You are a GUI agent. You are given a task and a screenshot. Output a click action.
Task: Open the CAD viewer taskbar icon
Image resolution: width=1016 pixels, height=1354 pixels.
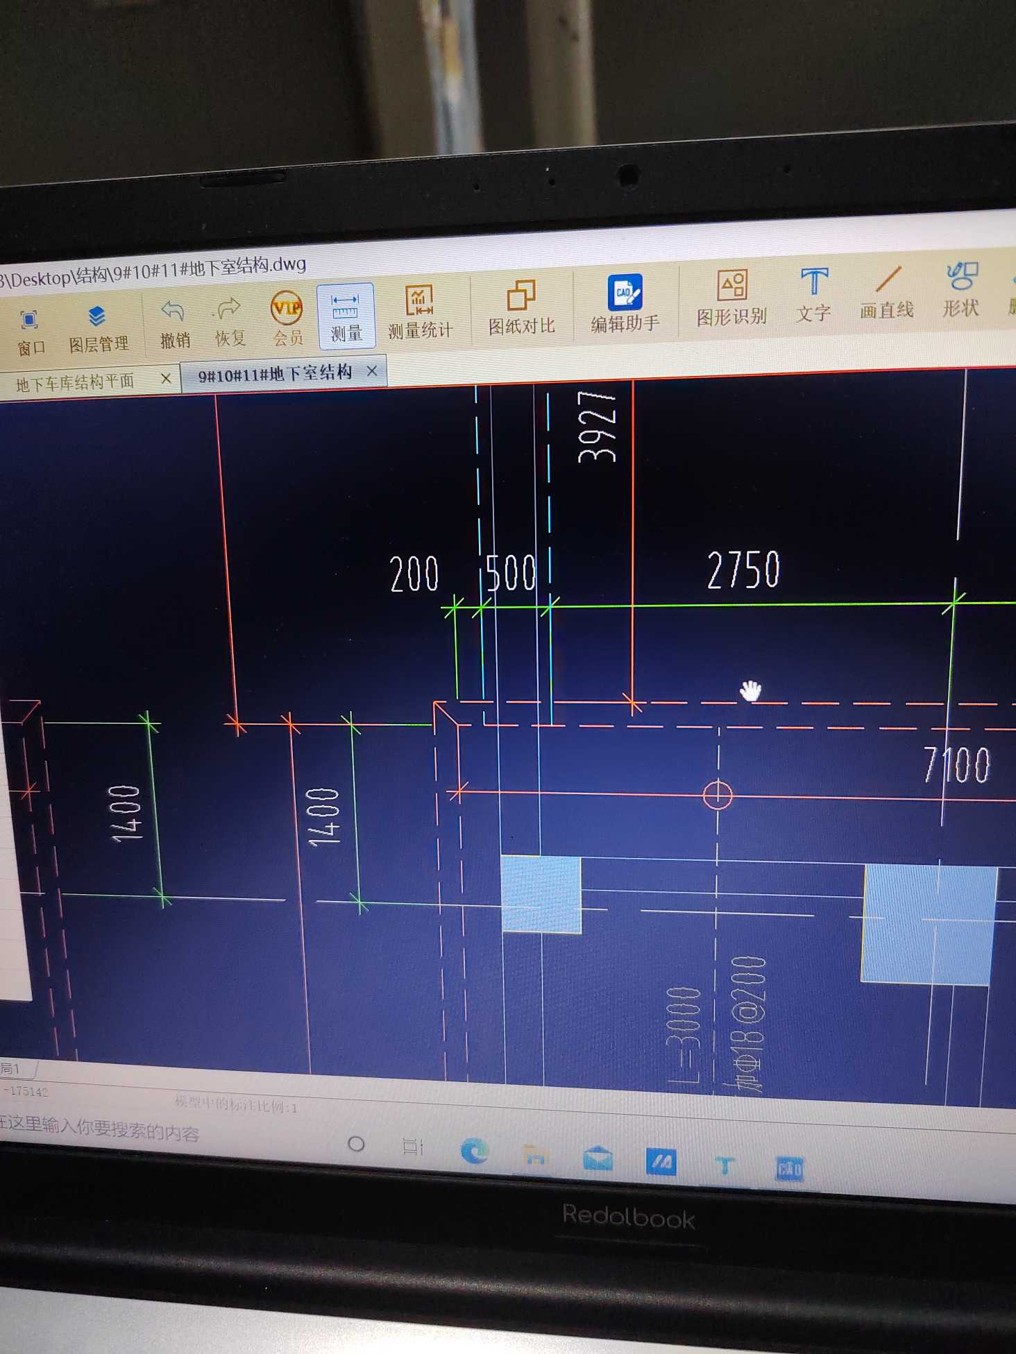789,1169
